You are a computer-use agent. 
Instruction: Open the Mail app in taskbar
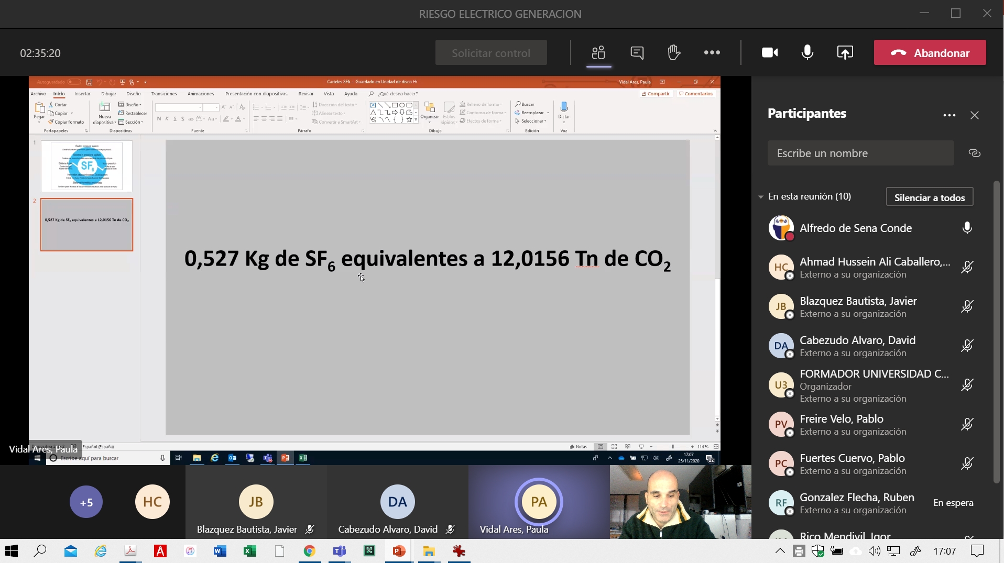[x=70, y=551]
